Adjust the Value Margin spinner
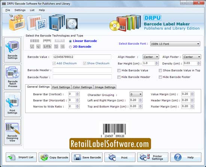The image size is (206, 167). pyautogui.click(x=192, y=94)
